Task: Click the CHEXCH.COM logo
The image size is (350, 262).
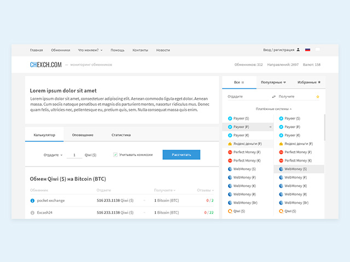Action: (x=46, y=65)
